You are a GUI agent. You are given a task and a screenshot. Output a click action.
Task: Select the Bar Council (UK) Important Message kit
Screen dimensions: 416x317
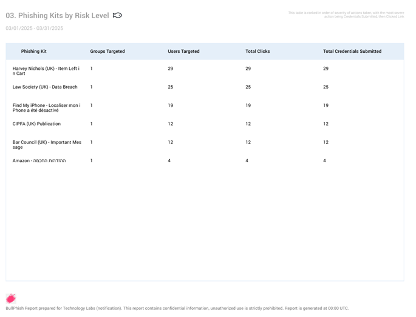47,145
